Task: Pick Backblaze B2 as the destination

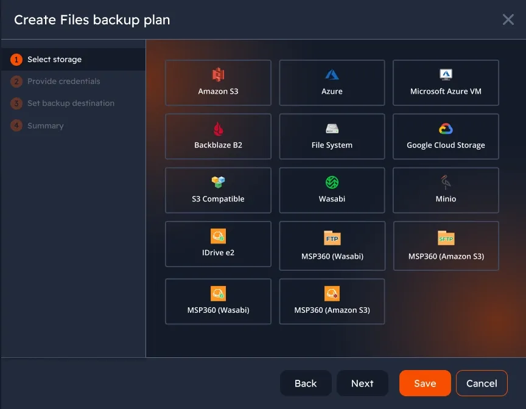Action: coord(217,136)
